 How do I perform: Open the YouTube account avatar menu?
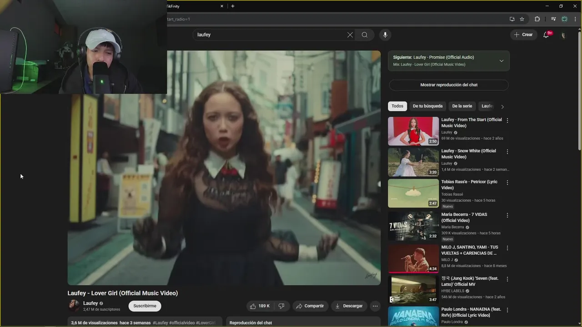(x=563, y=35)
